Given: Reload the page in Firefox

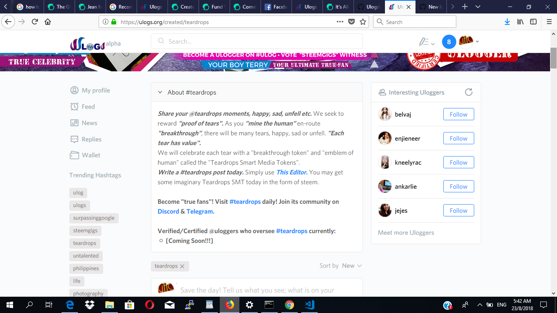Looking at the screenshot, I should pos(35,22).
